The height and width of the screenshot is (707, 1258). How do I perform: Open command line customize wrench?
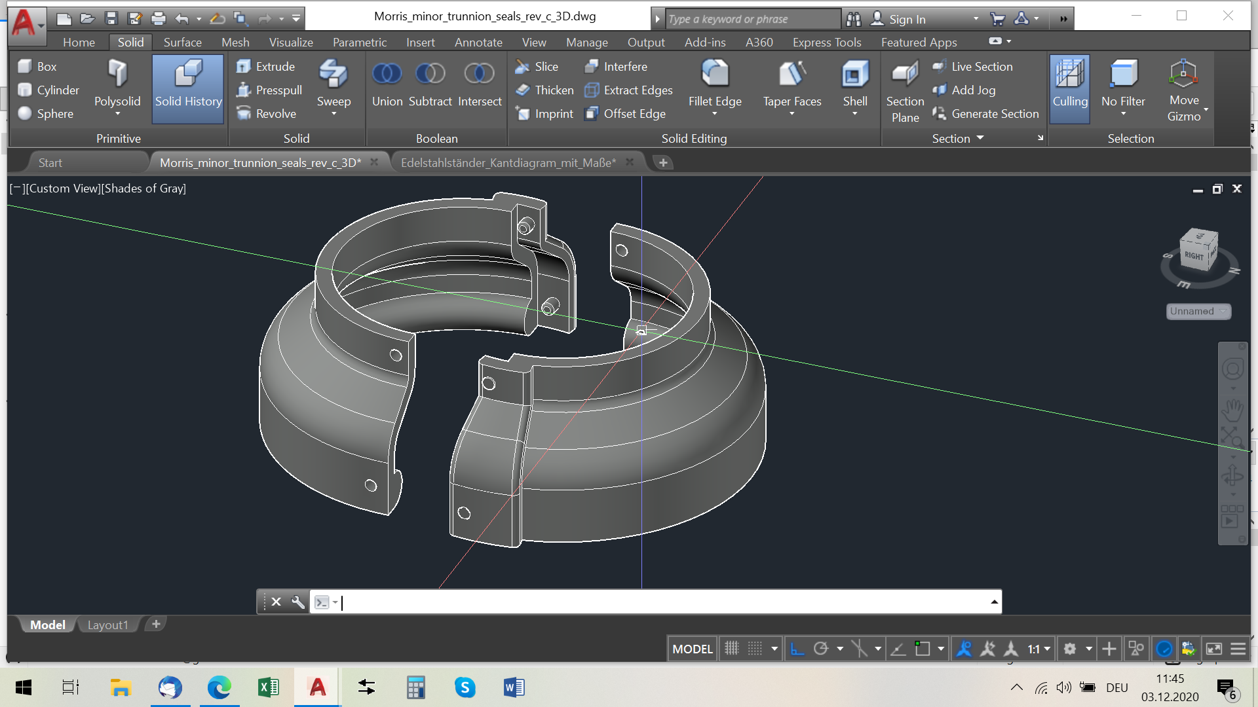point(297,602)
